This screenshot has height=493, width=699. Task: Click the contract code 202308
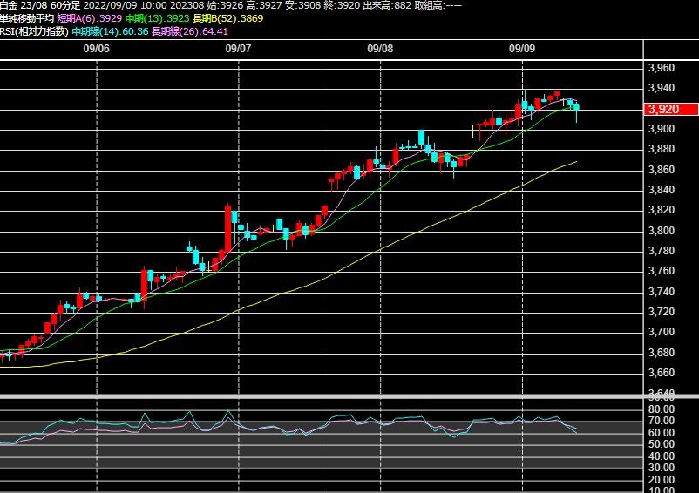point(187,6)
